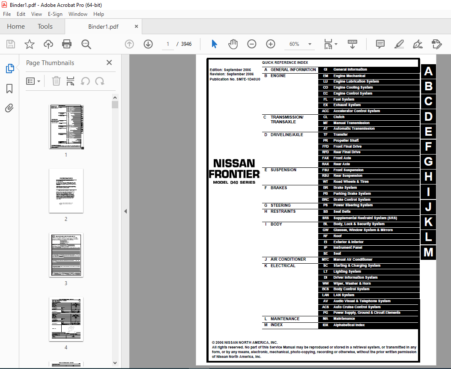Open the MA Maintenance entry
Screen dimensions: 451x369
pos(368,319)
